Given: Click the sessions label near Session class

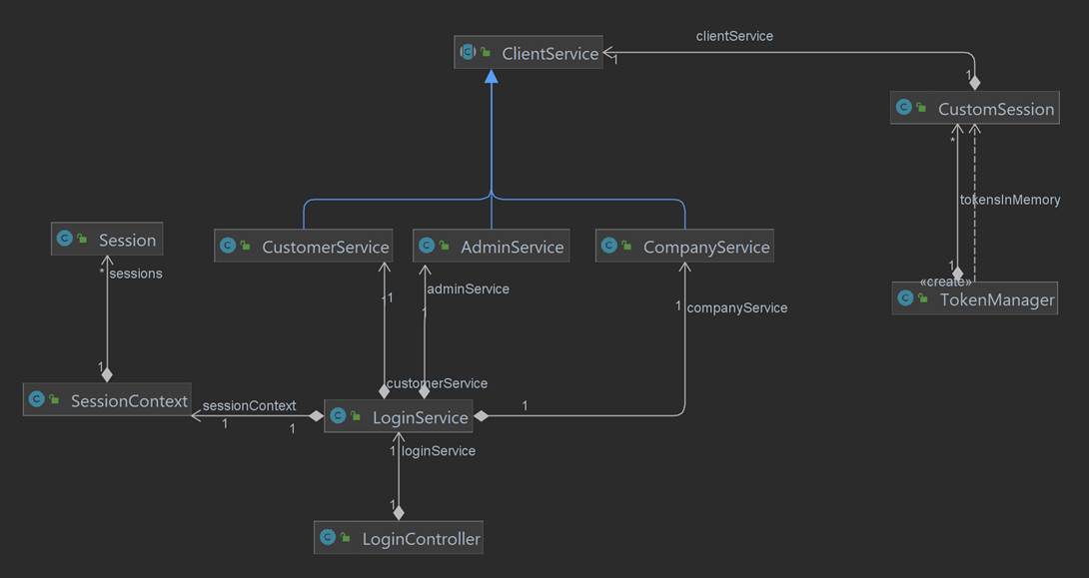Looking at the screenshot, I should point(135,273).
